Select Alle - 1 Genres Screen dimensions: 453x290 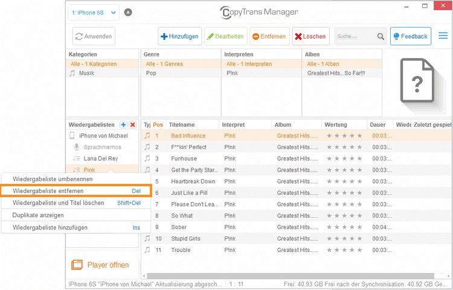pyautogui.click(x=181, y=64)
